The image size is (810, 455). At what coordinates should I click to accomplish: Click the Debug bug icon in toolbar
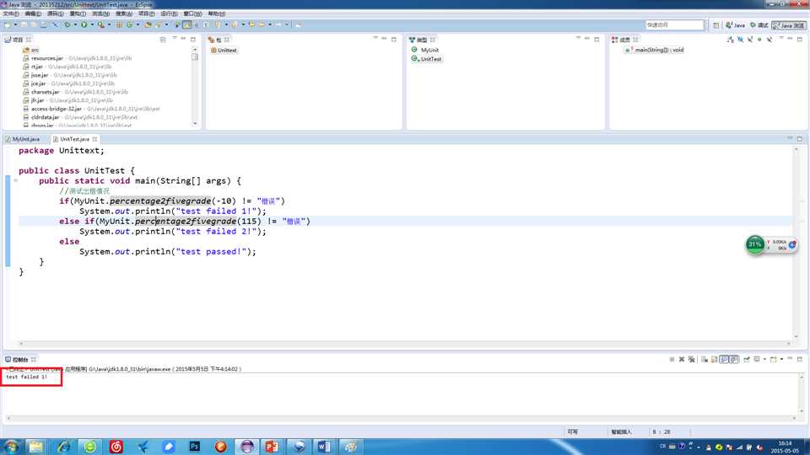67,25
